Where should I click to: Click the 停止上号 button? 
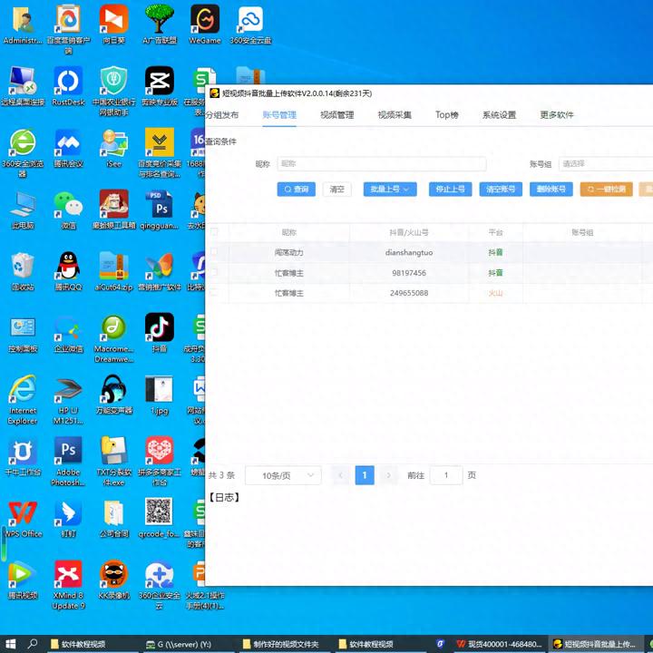(x=450, y=189)
